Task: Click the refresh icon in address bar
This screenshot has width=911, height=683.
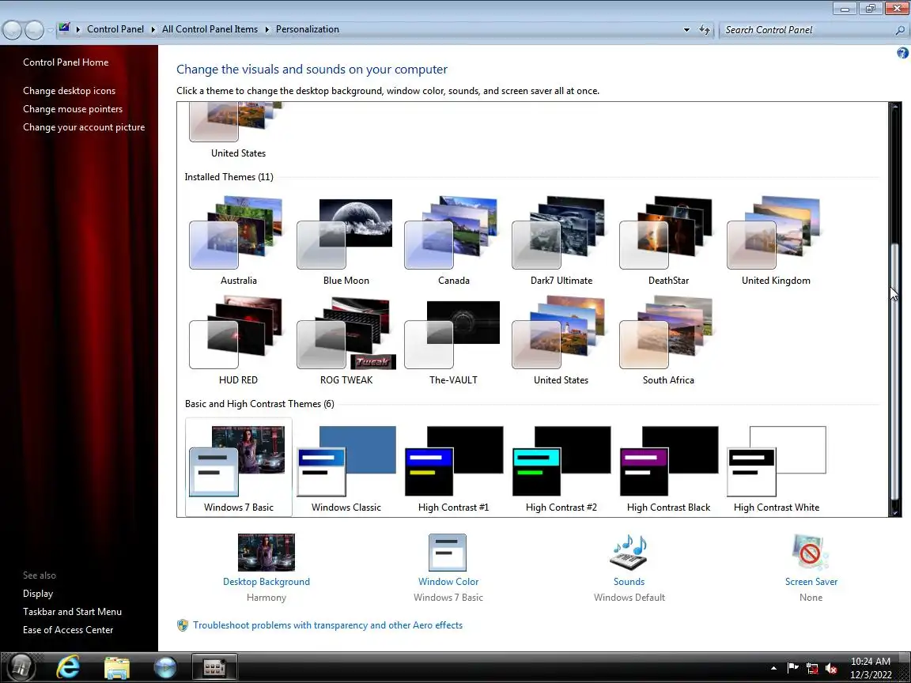Action: [704, 29]
